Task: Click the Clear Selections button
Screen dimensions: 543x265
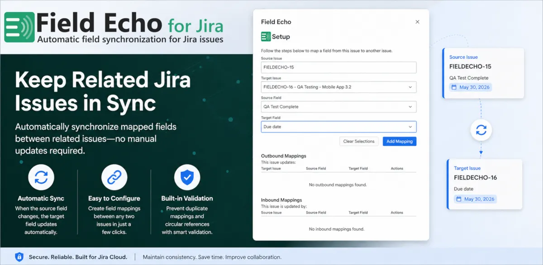Action: (x=359, y=141)
